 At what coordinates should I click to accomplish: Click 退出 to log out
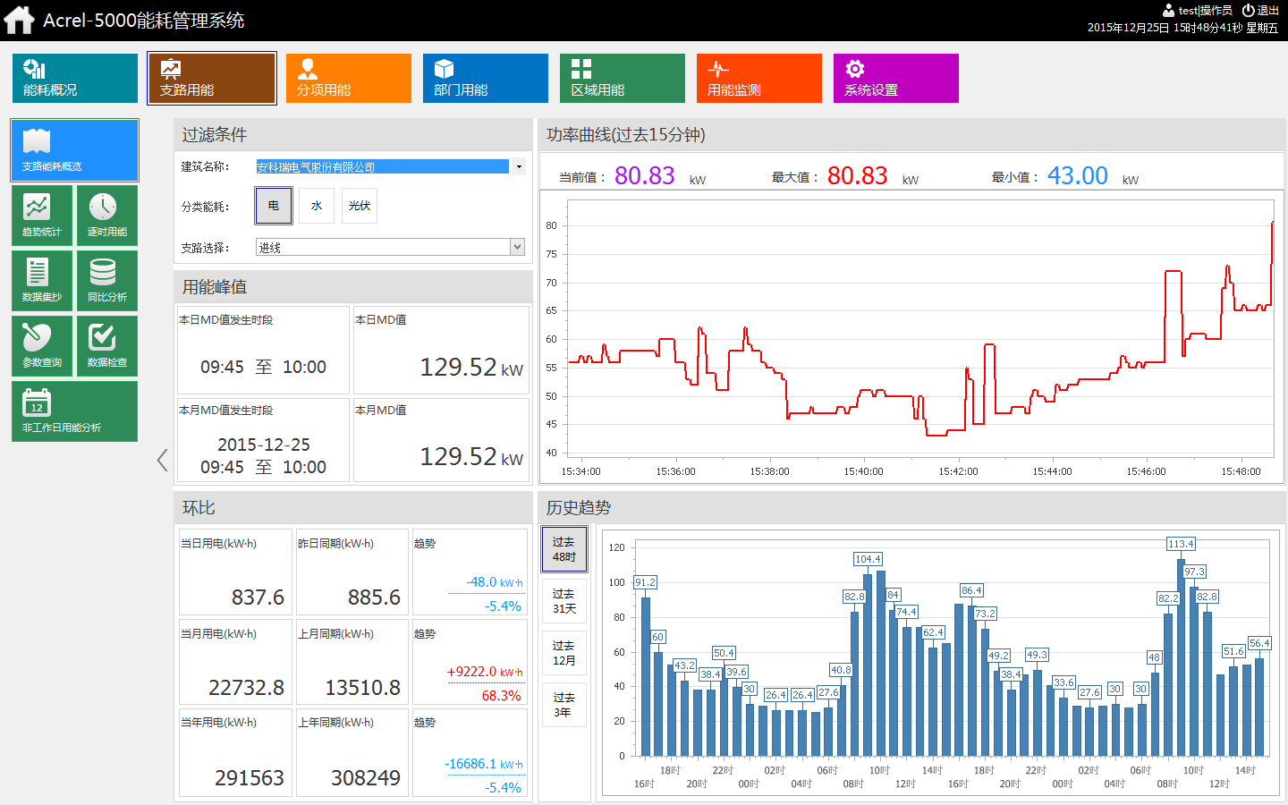[x=1261, y=11]
